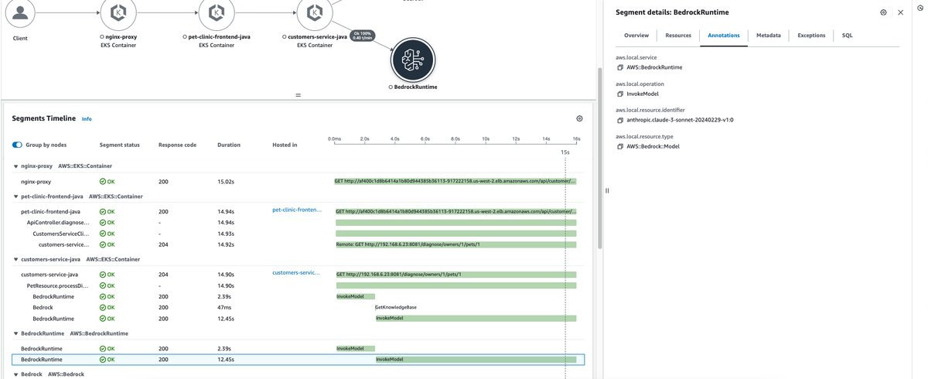Copy the InvokeModel operation value
This screenshot has width=928, height=379.
pos(620,94)
